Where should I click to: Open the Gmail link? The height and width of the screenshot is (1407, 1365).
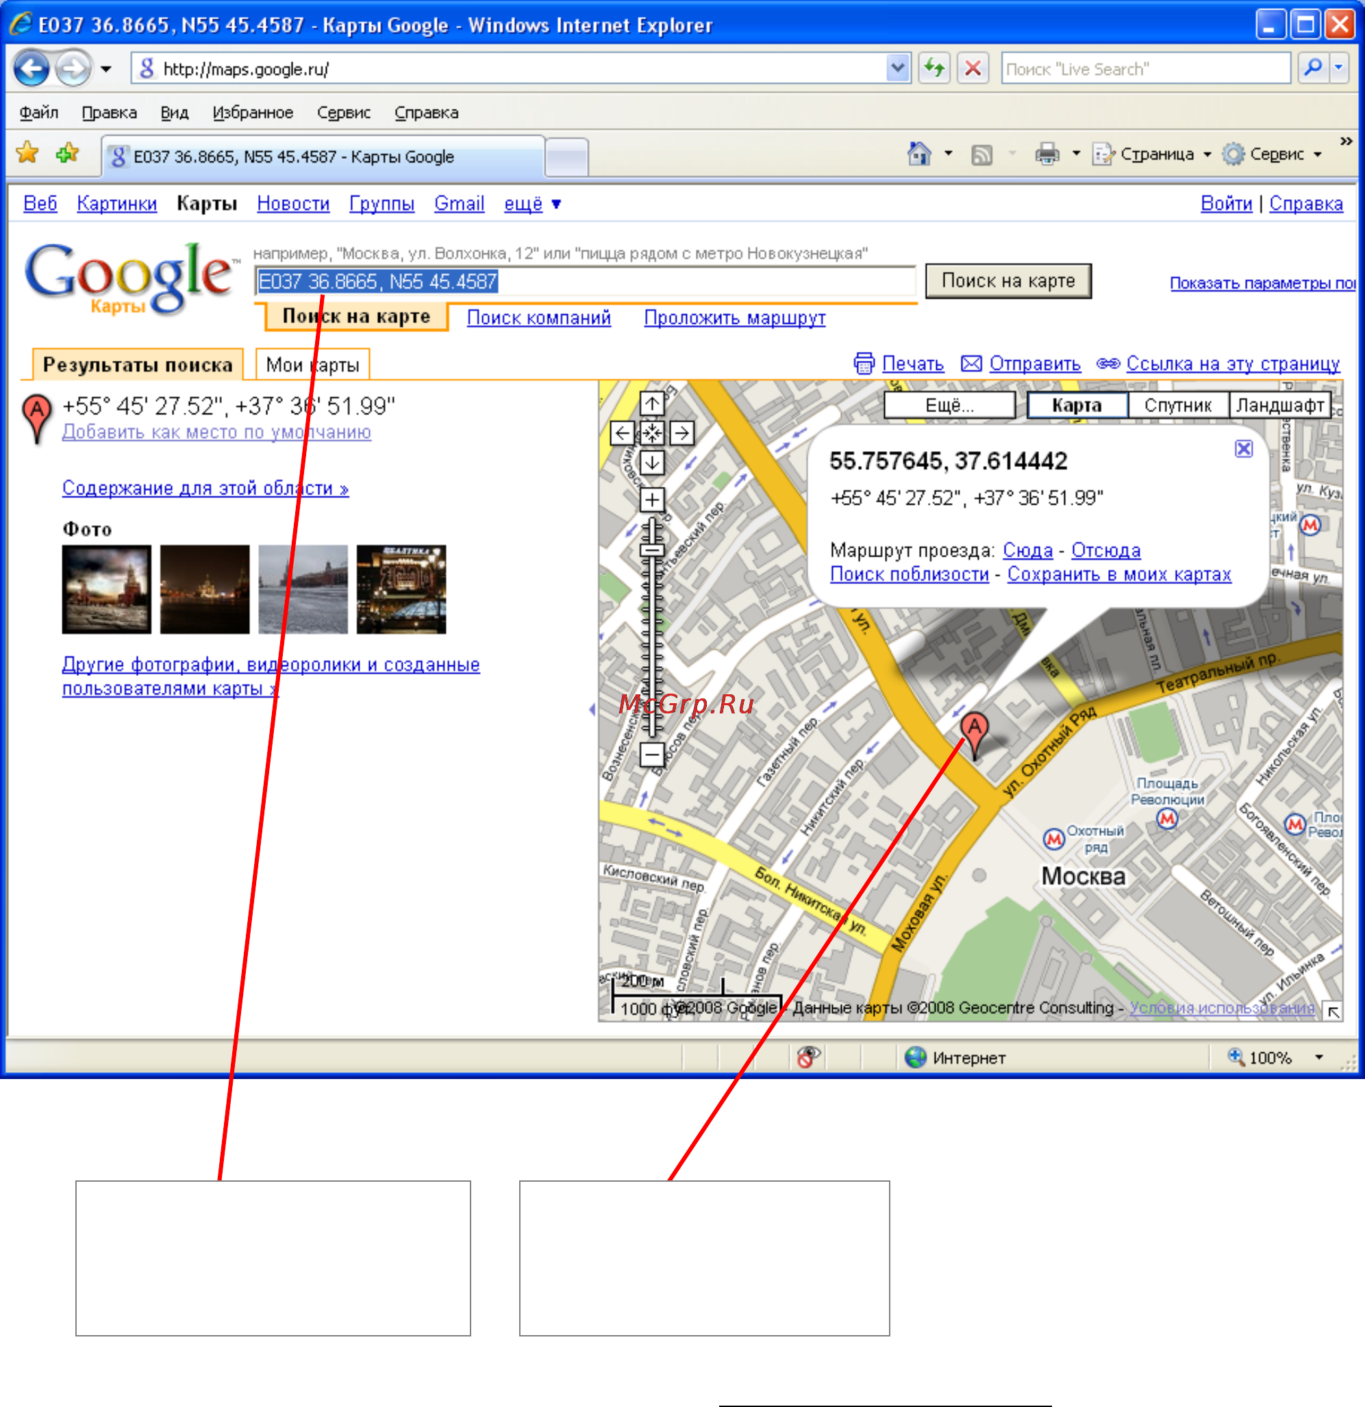[460, 204]
